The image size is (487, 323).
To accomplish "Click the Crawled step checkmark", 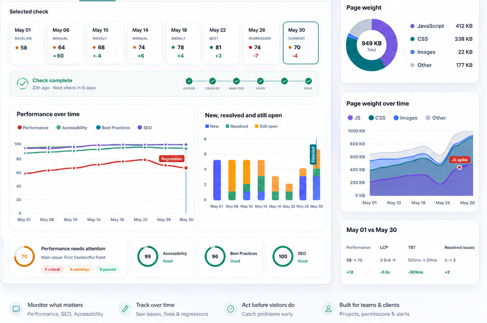I will (213, 81).
